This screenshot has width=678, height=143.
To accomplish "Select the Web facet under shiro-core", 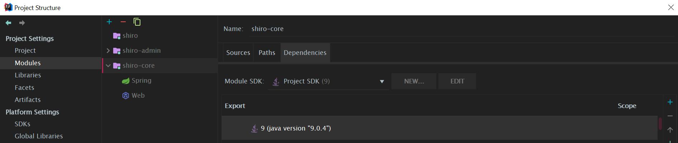I will 138,96.
